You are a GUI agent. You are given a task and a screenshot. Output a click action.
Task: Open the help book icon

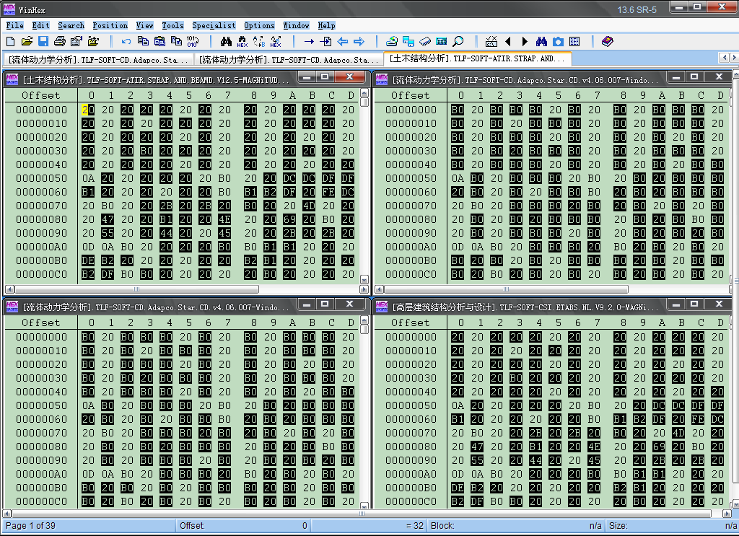(608, 41)
